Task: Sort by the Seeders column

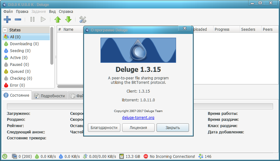Action: [x=250, y=30]
